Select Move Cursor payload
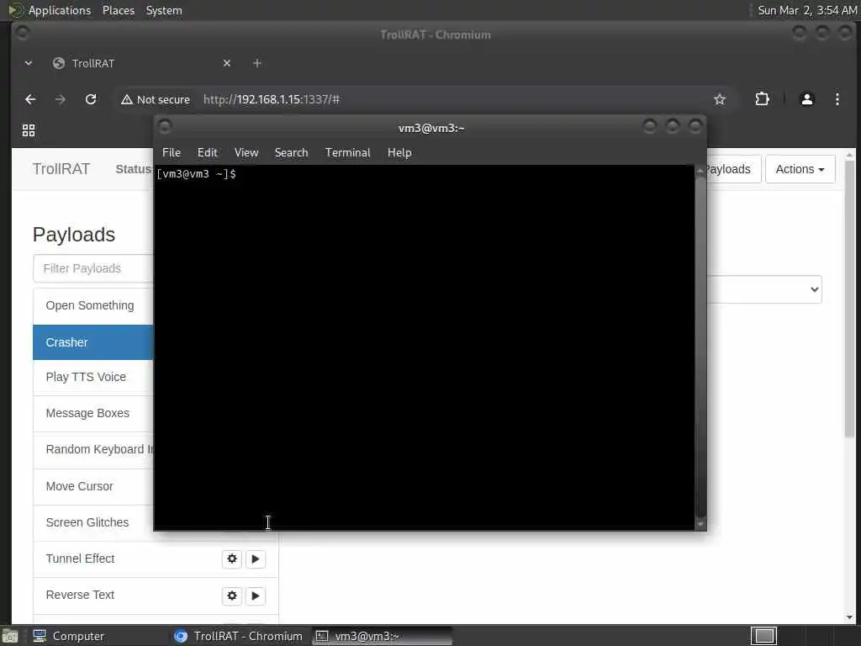The image size is (861, 646). [x=93, y=487]
